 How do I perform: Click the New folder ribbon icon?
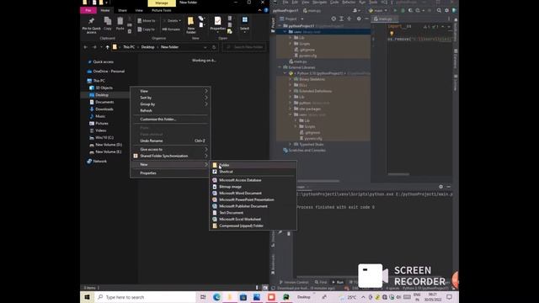[x=191, y=25]
